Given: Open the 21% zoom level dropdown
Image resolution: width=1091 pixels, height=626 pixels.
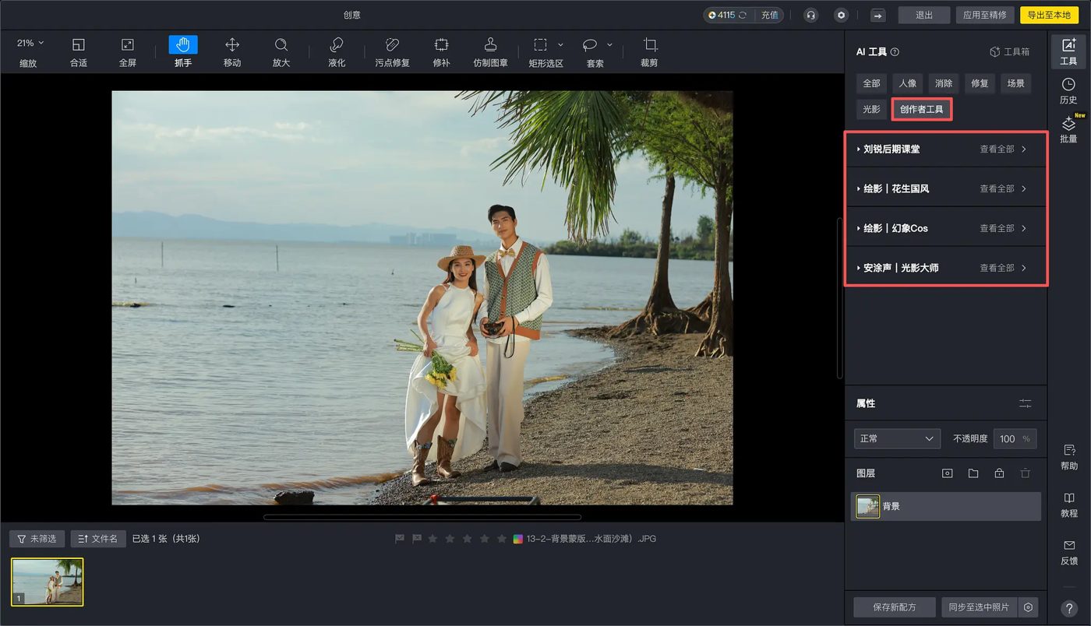Looking at the screenshot, I should coord(30,44).
